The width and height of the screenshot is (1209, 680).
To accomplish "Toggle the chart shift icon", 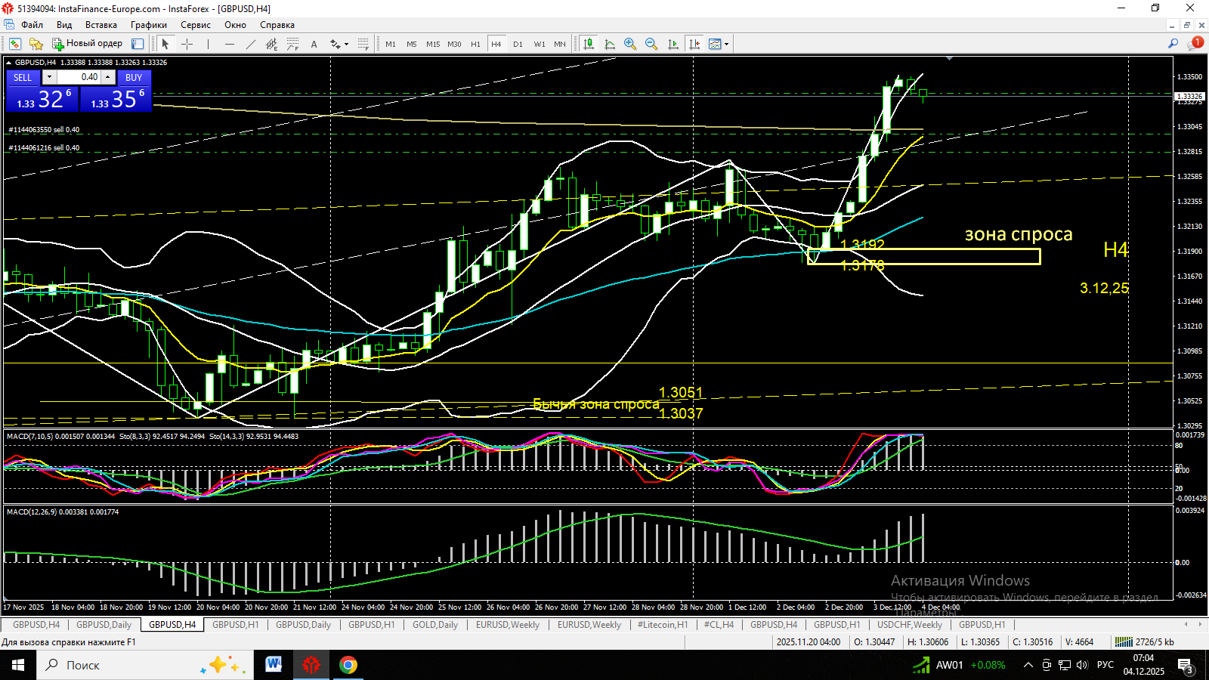I will (694, 44).
